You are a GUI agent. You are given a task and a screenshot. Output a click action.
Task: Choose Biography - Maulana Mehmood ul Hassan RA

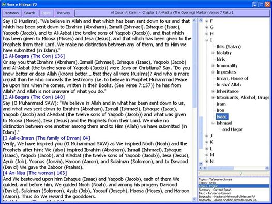(x=234, y=197)
